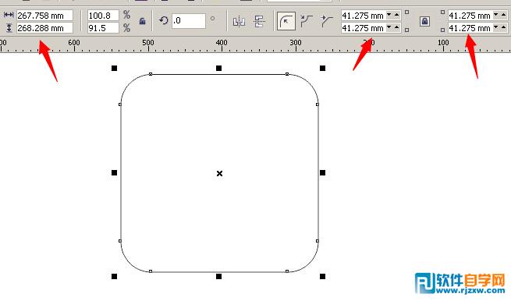Screen dimensions: 511x301
Task: Select the round corner style icon
Action: pyautogui.click(x=286, y=21)
